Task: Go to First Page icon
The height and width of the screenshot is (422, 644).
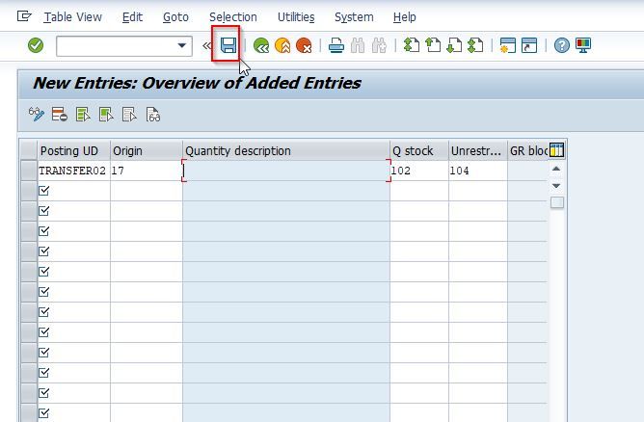Action: pyautogui.click(x=412, y=45)
